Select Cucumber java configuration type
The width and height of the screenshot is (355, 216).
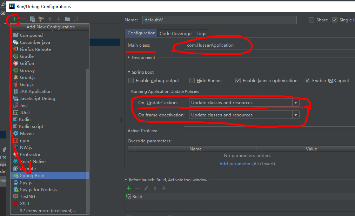tap(50, 42)
